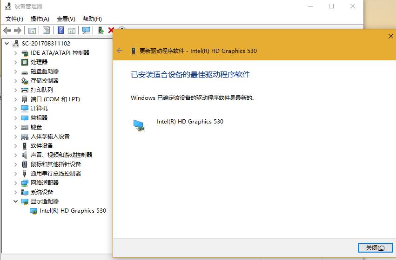
Task: Expand the IDE ATA/ATAPI 控制器 node
Action: pyautogui.click(x=16, y=53)
